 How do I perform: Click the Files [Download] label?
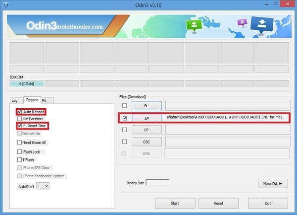click(x=132, y=97)
